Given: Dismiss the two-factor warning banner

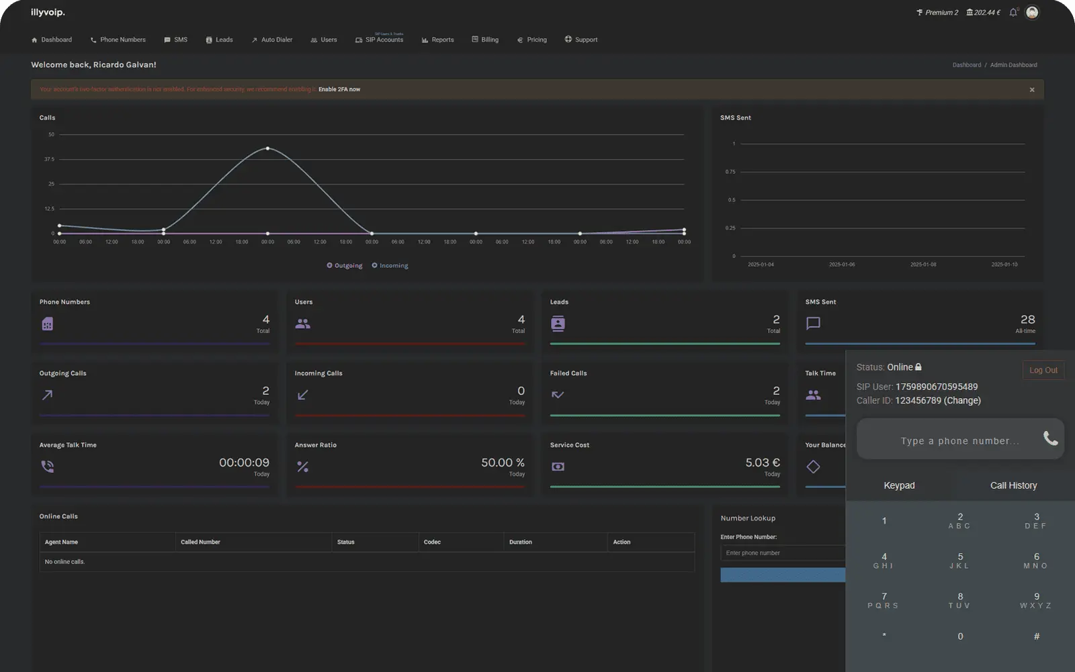Looking at the screenshot, I should tap(1032, 90).
